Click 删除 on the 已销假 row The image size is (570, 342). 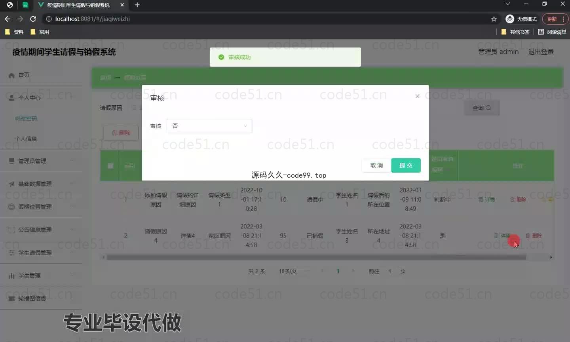click(x=534, y=236)
